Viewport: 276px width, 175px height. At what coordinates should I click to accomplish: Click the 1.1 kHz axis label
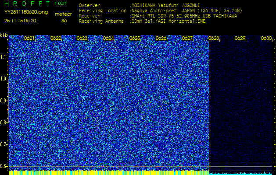(4, 57)
